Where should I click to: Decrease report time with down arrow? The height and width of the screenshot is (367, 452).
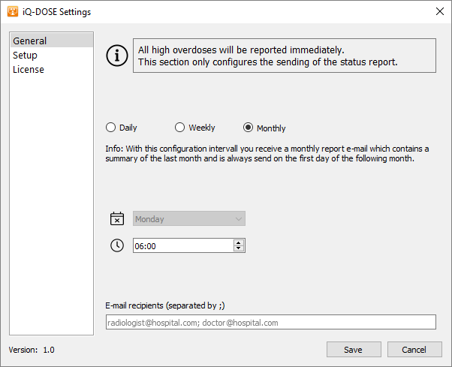pyautogui.click(x=239, y=248)
